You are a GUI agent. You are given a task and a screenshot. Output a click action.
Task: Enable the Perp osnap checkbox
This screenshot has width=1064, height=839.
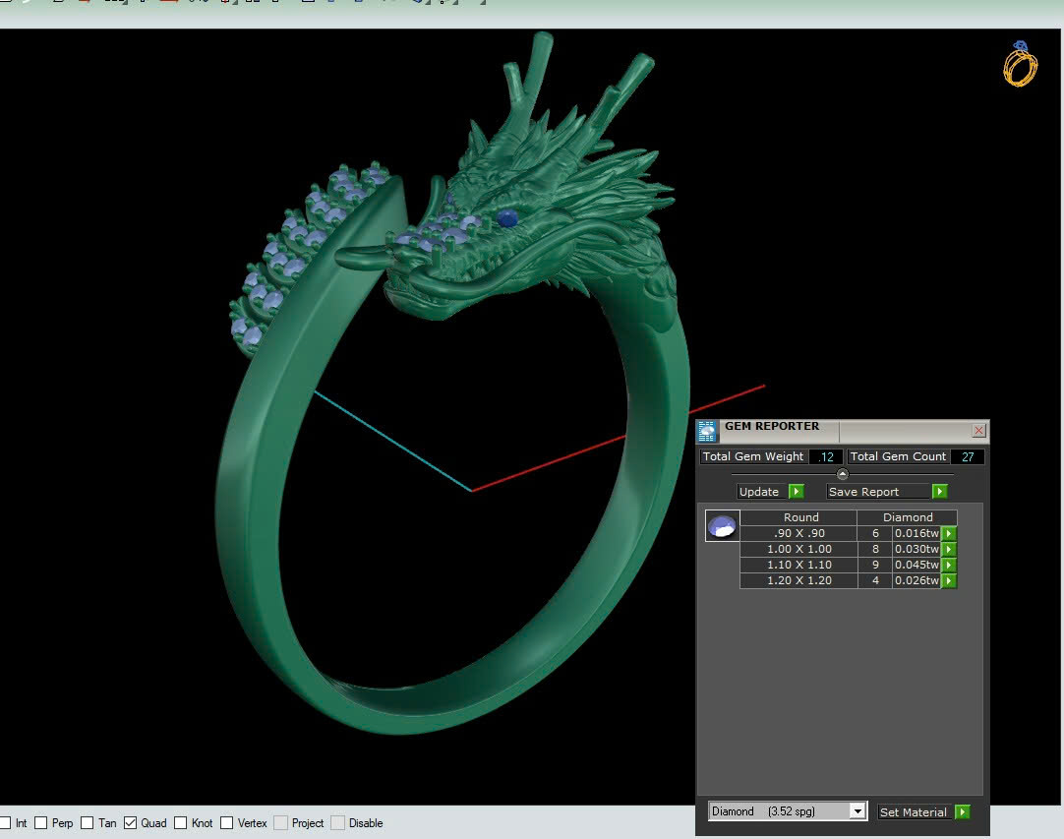41,823
